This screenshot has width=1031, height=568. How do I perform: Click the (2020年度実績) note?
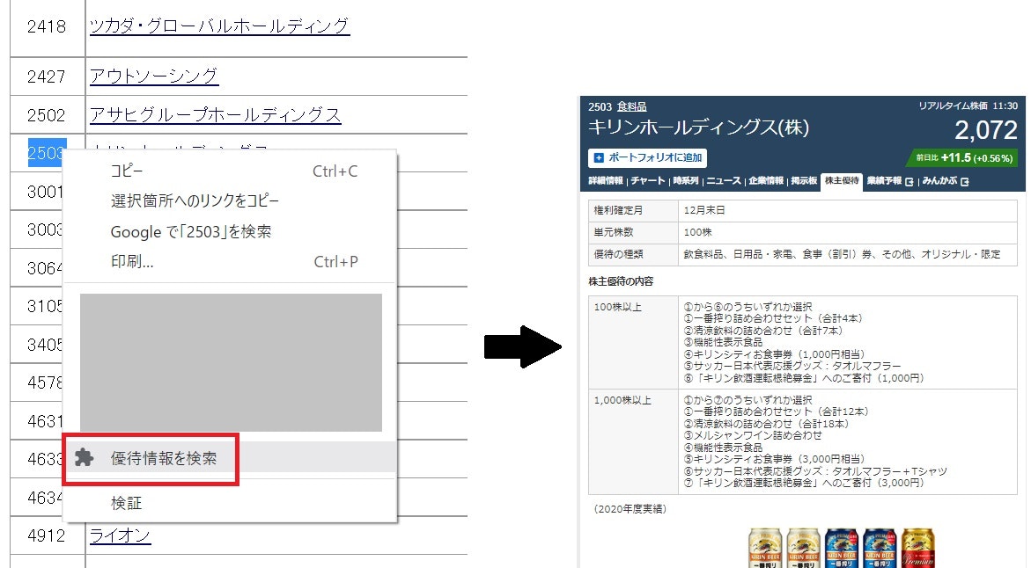[x=630, y=509]
